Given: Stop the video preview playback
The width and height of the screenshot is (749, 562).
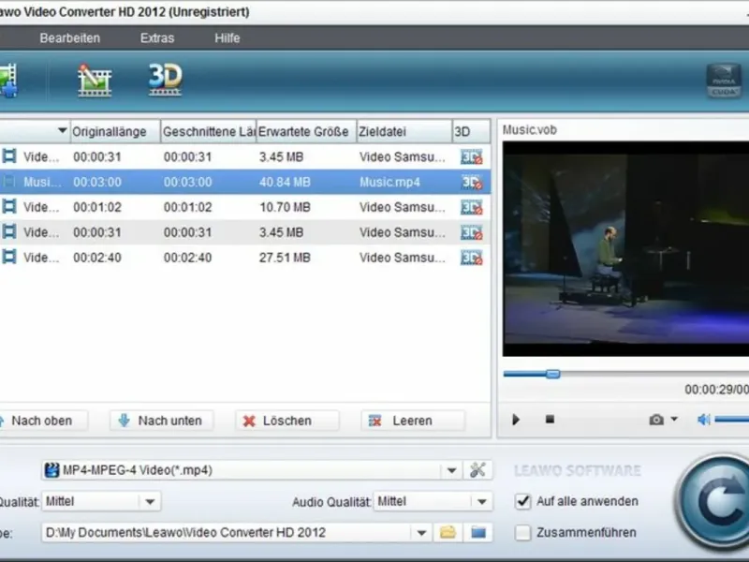Looking at the screenshot, I should pyautogui.click(x=550, y=419).
